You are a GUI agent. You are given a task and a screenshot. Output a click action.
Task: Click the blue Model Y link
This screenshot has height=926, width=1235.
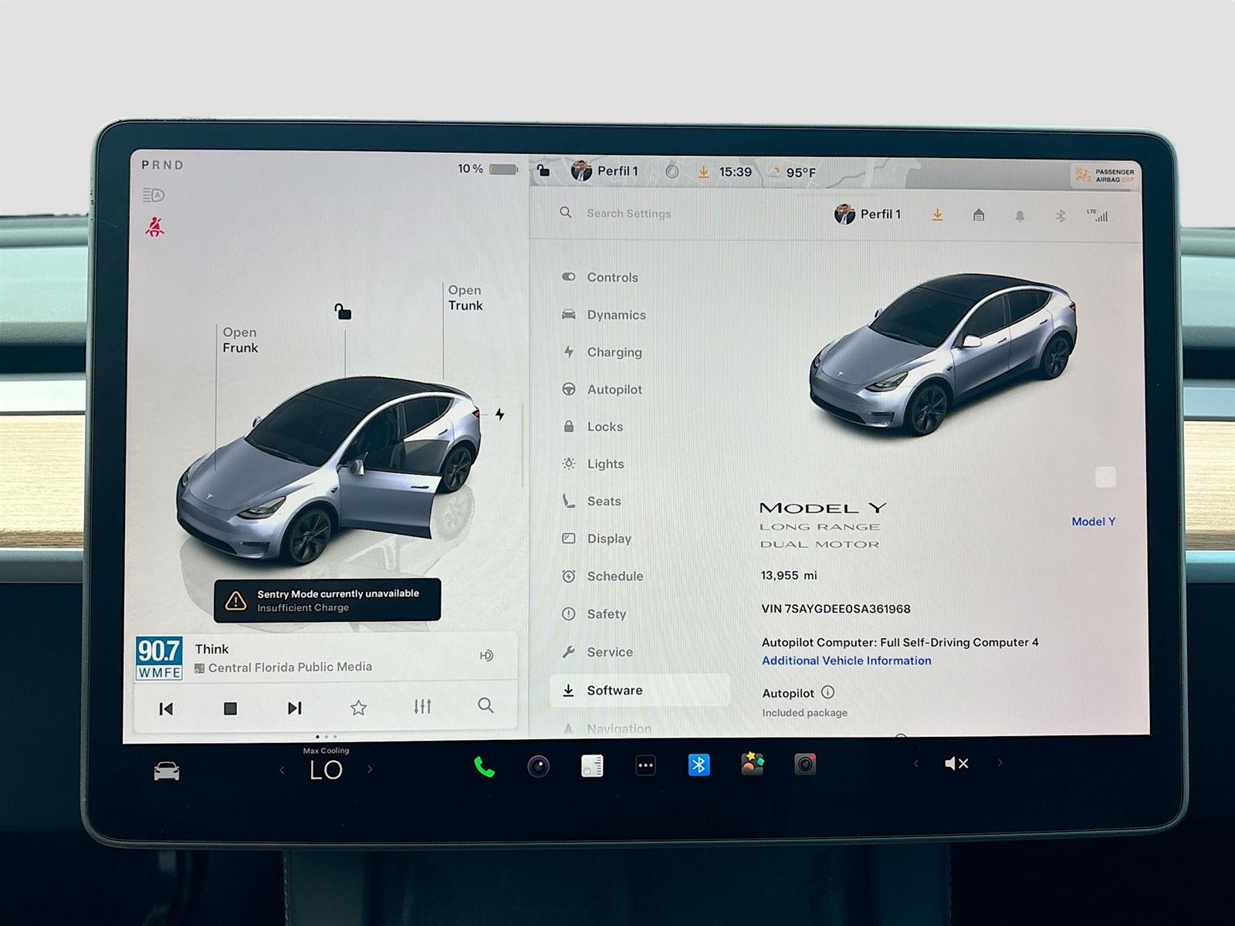pos(1093,522)
